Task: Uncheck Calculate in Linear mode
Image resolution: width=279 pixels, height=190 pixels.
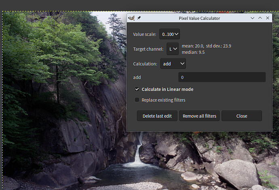Action: click(137, 89)
